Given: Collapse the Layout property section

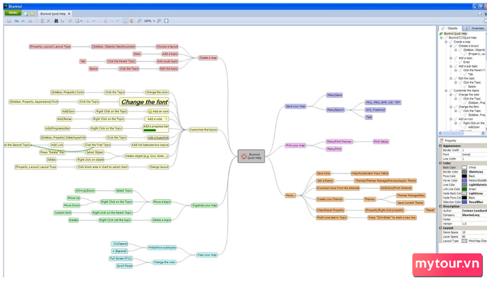Looking at the screenshot, I should (x=440, y=228).
